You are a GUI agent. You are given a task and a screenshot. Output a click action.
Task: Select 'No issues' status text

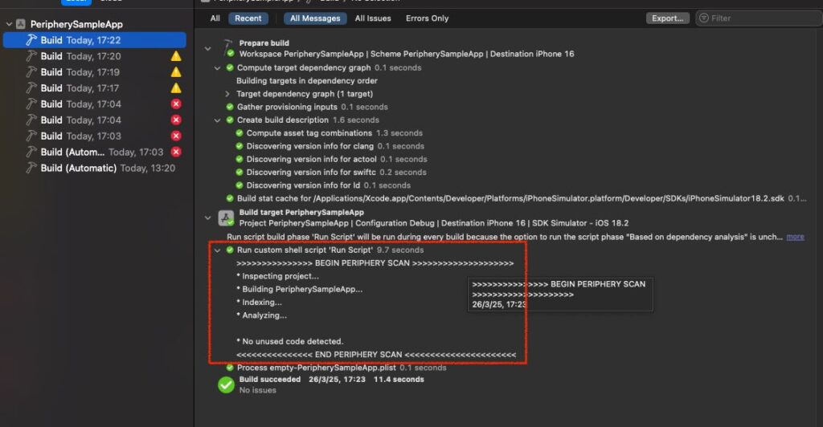pyautogui.click(x=258, y=390)
